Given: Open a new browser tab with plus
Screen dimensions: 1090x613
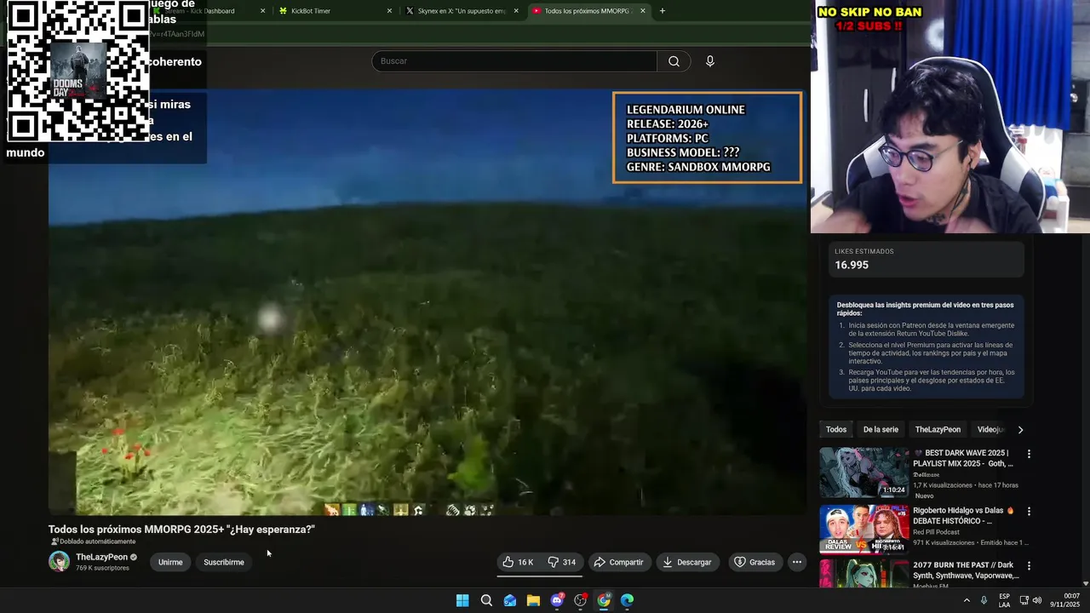Looking at the screenshot, I should coord(662,11).
